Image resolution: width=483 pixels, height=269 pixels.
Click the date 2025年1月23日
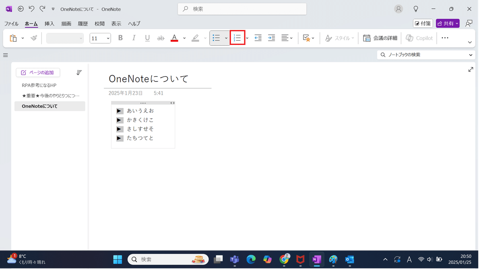[x=126, y=93]
